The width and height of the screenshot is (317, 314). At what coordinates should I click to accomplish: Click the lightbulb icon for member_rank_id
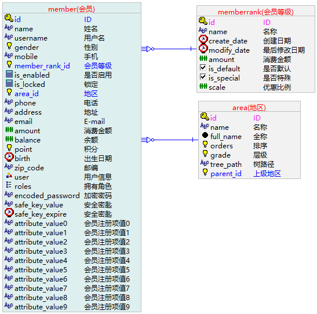click(x=9, y=64)
